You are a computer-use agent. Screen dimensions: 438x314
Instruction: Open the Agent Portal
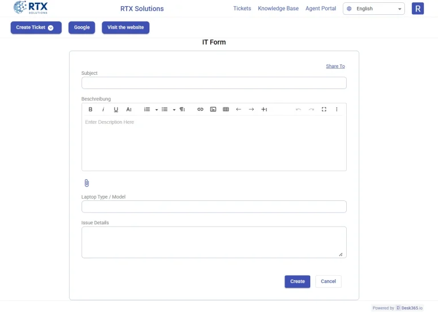tap(321, 9)
